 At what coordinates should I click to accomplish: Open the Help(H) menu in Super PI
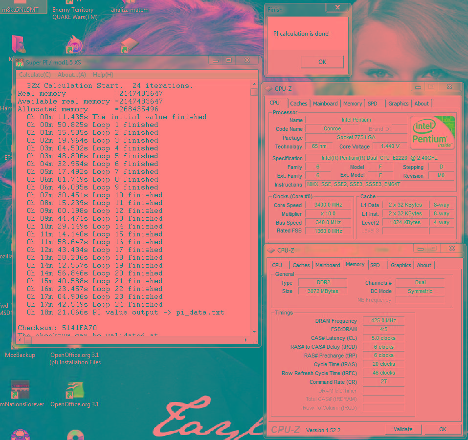tap(103, 75)
